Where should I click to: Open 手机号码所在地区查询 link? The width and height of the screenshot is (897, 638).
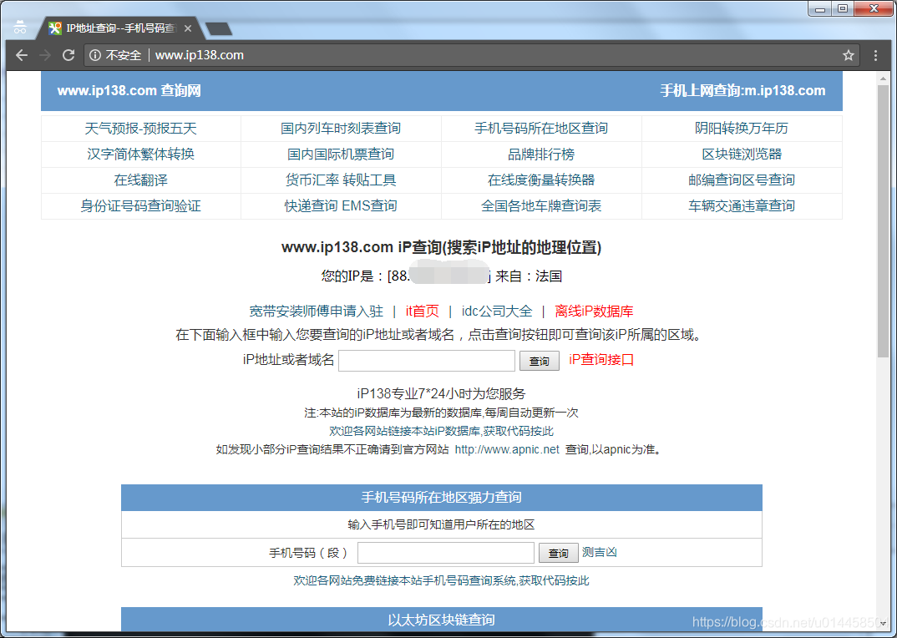point(541,128)
